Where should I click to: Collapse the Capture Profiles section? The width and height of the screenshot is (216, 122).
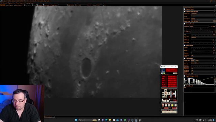(x=185, y=9)
